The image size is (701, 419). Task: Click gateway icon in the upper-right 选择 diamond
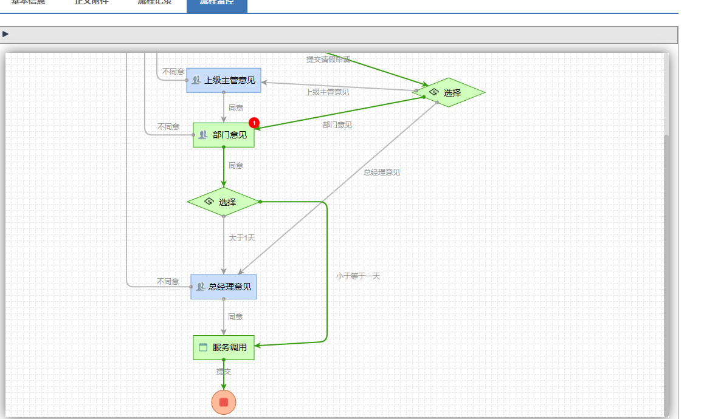[x=433, y=92]
